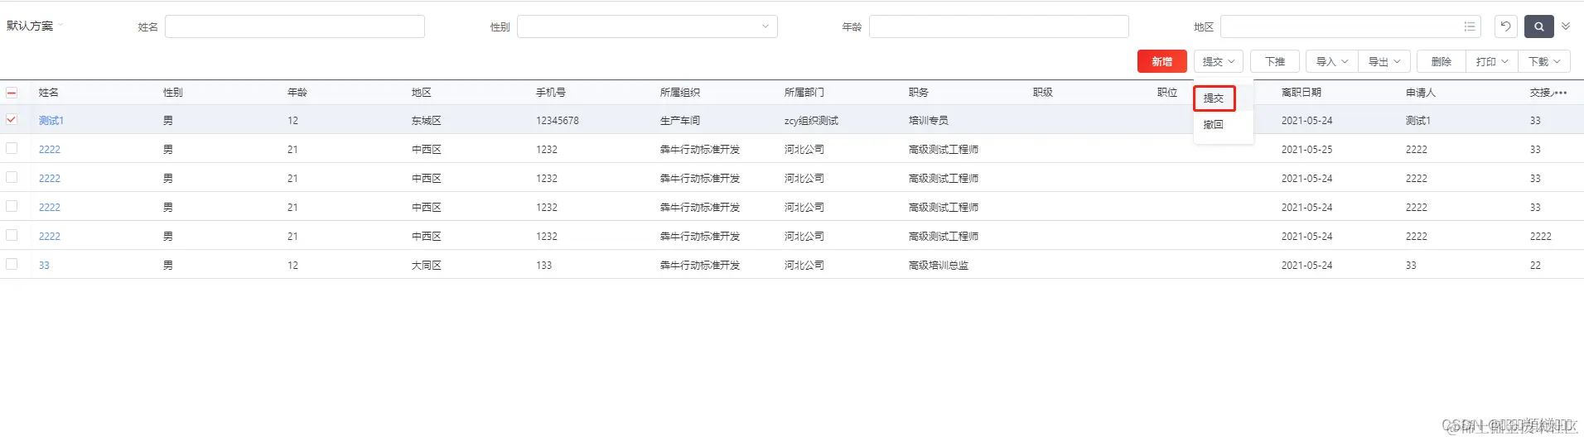
Task: Click the 职务 column header
Action: click(919, 93)
